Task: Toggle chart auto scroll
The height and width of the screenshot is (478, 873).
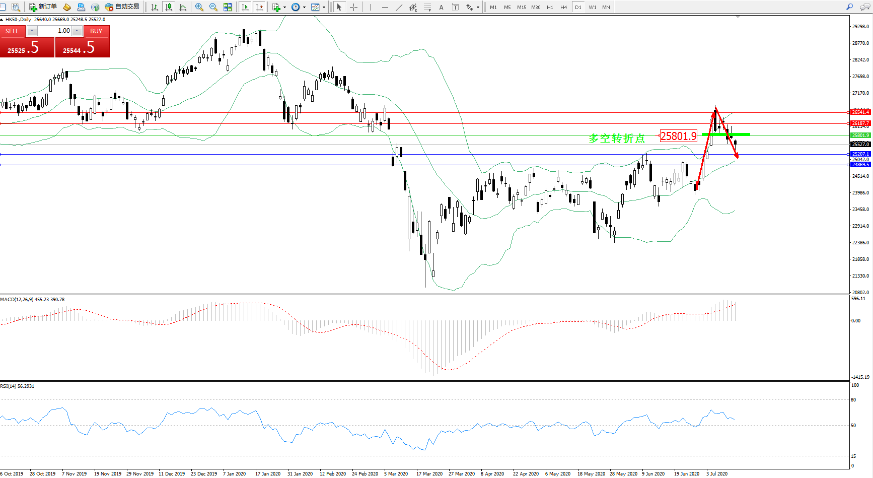Action: click(245, 7)
